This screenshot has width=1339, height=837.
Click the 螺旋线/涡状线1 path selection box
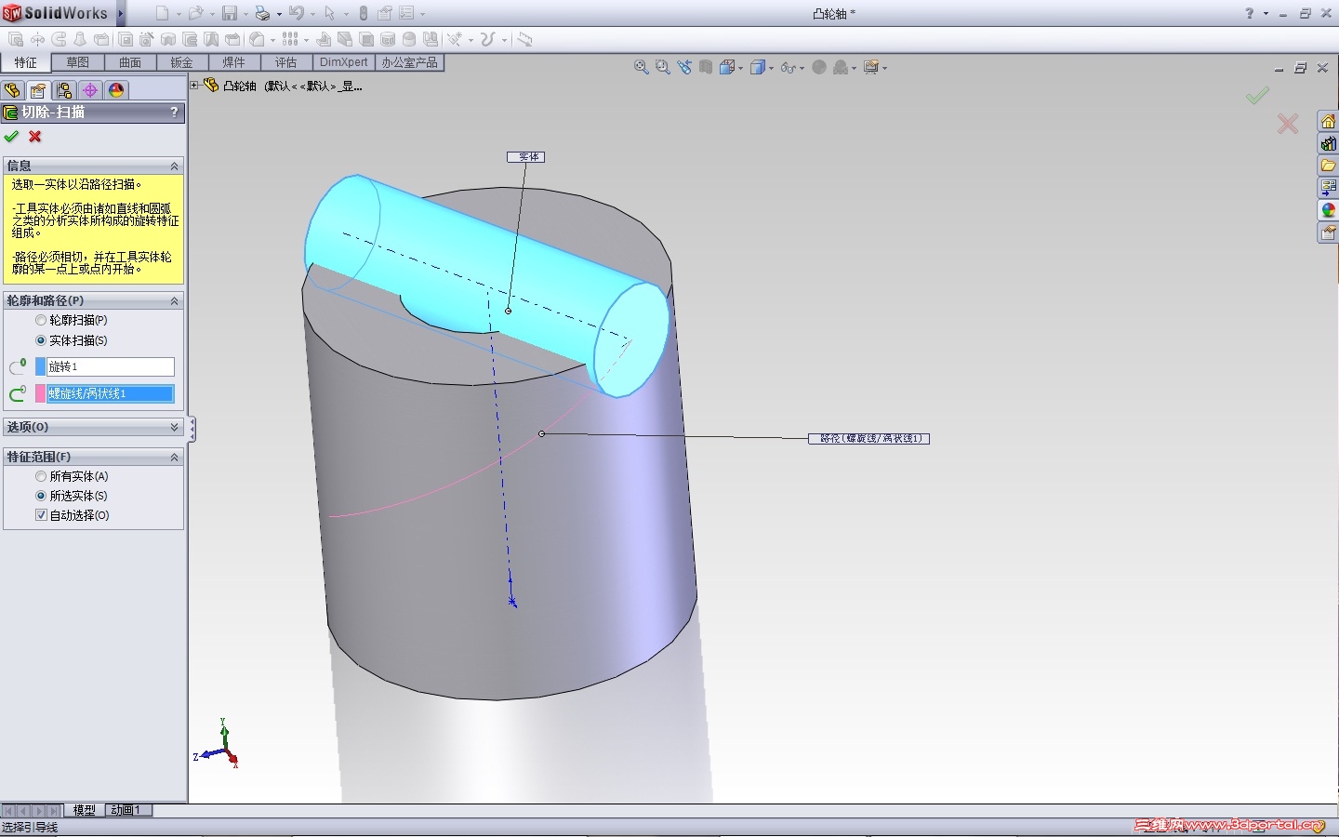coord(111,393)
